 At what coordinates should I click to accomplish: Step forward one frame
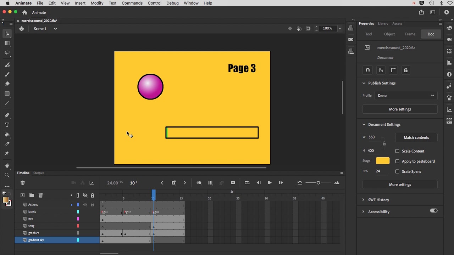click(x=281, y=183)
